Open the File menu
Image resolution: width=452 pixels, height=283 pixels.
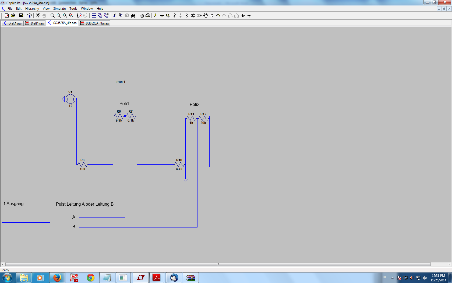[10, 9]
